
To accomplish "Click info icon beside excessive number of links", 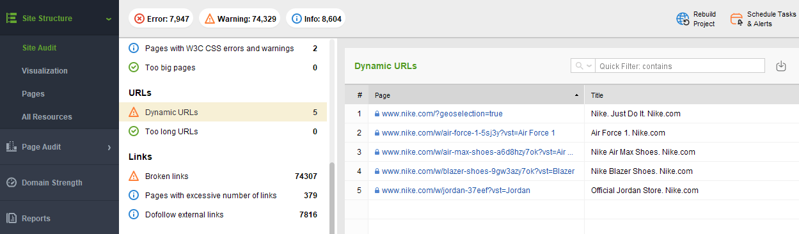I will click(x=134, y=195).
